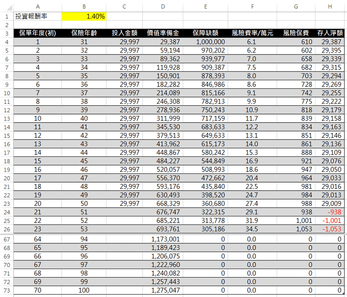Select the 1,257,443 cell
This screenshot has height=297, width=347.
pos(163,282)
